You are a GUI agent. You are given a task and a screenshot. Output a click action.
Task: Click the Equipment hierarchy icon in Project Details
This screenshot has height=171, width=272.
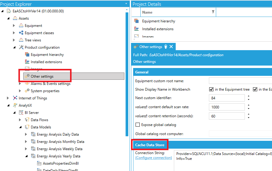tap(136, 21)
